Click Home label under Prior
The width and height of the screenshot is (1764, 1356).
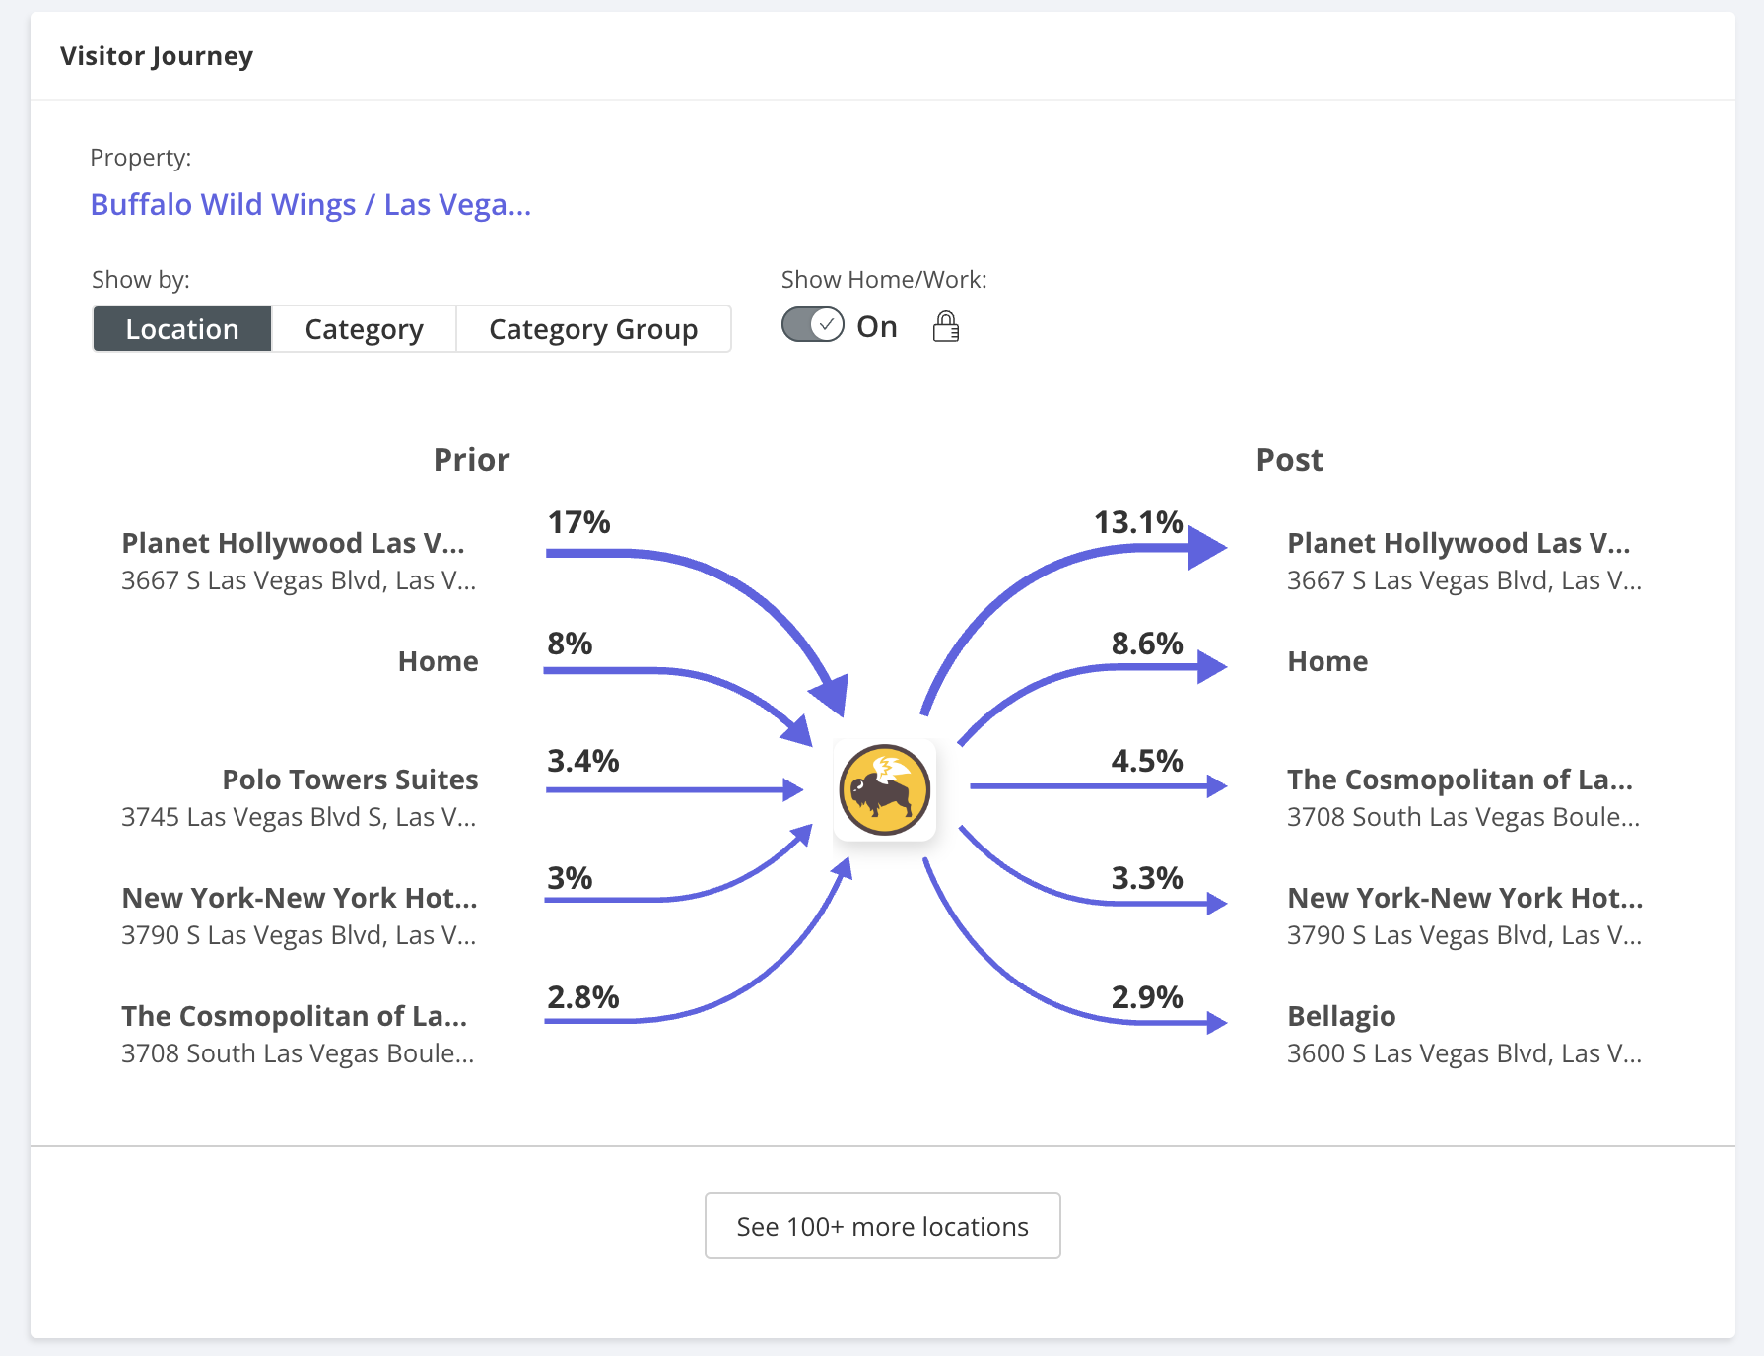pos(438,661)
